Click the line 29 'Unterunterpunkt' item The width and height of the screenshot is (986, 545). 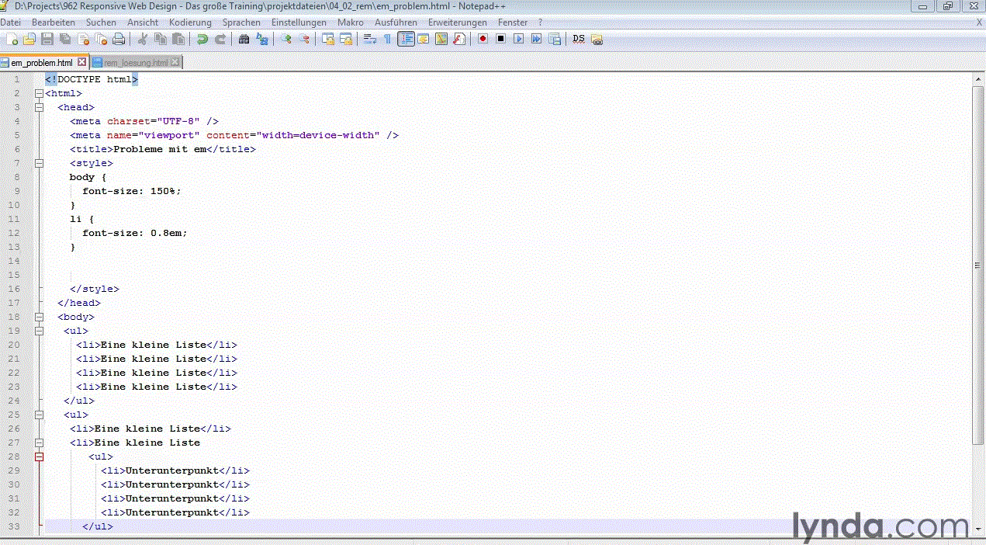[x=175, y=470]
